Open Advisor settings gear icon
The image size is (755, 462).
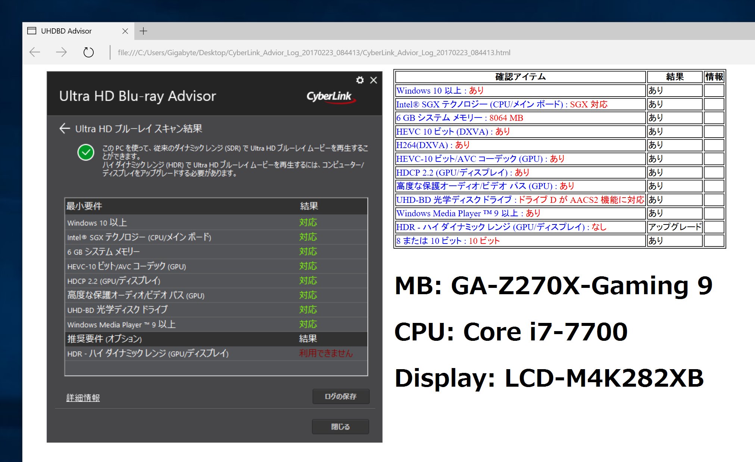point(360,80)
